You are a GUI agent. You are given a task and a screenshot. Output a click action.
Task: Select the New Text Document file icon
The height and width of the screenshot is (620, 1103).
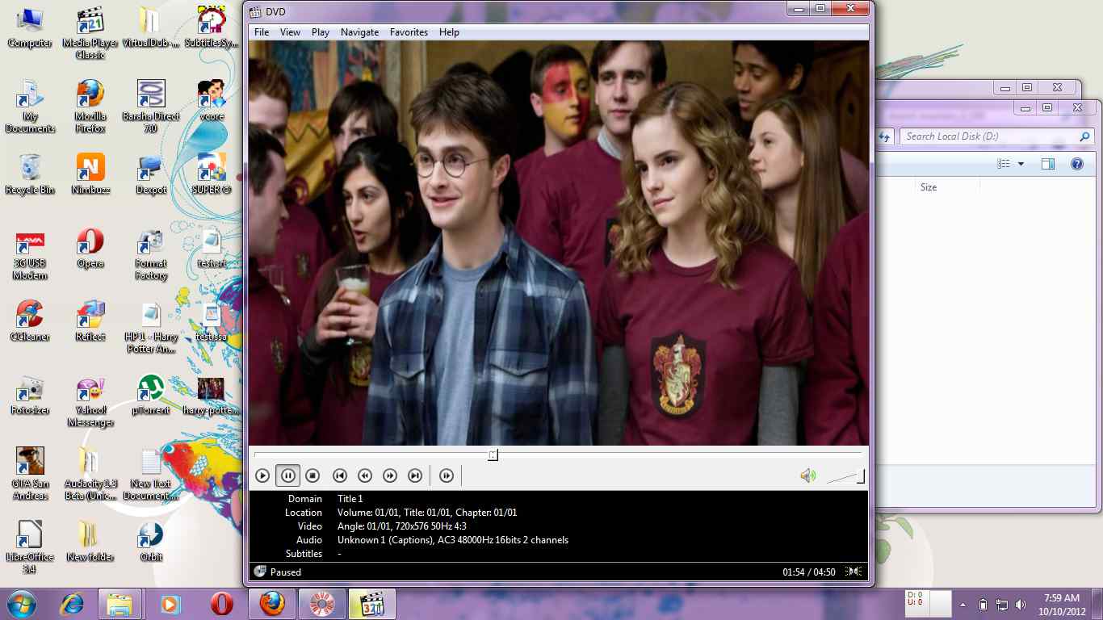[151, 475]
